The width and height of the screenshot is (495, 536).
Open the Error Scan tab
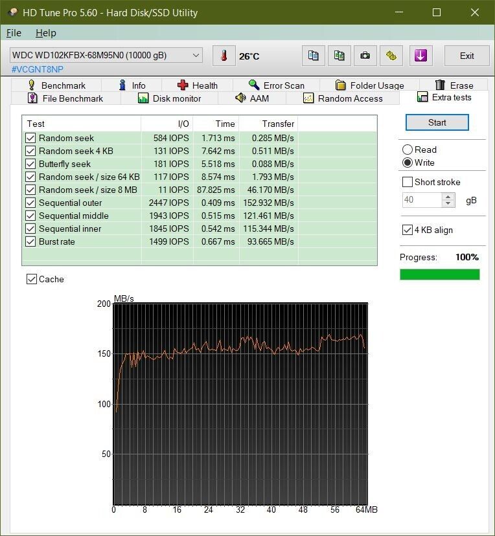pos(277,85)
